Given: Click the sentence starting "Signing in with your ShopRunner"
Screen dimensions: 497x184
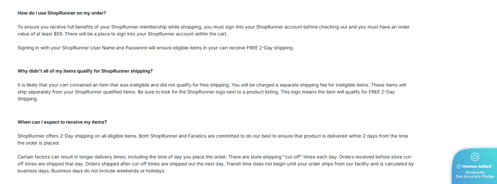Looking at the screenshot, I should [156, 48].
